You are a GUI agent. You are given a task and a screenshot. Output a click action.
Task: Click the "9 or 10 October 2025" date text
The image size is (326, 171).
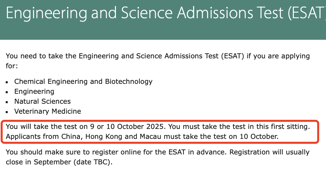tap(128, 127)
